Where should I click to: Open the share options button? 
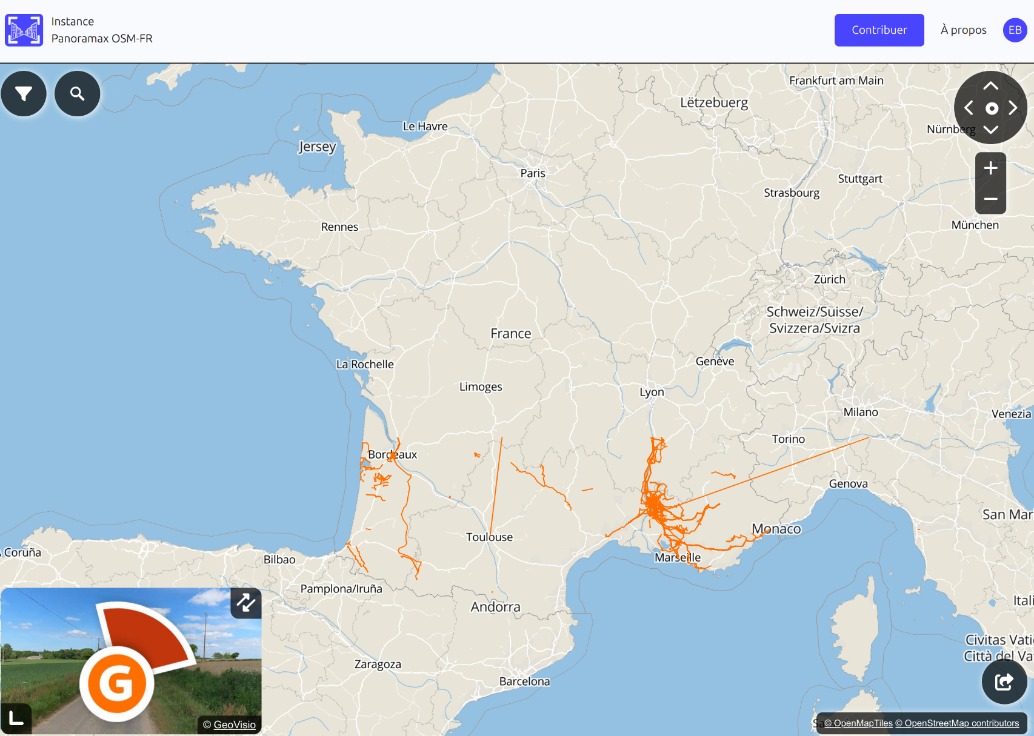coord(1004,681)
